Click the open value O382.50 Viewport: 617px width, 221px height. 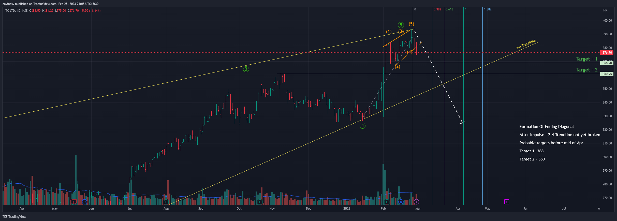[x=35, y=11]
